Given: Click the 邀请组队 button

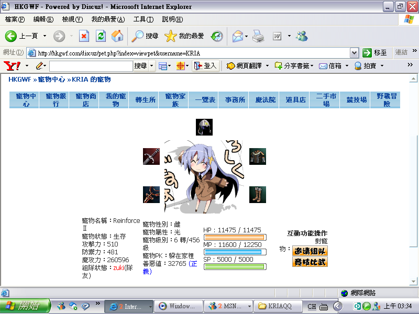Looking at the screenshot, I should [x=310, y=251].
